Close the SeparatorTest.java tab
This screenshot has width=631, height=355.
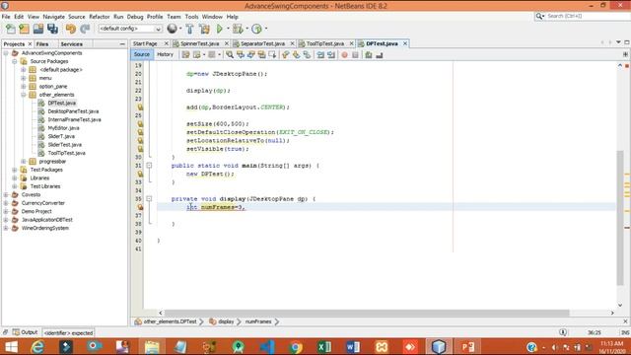[292, 43]
